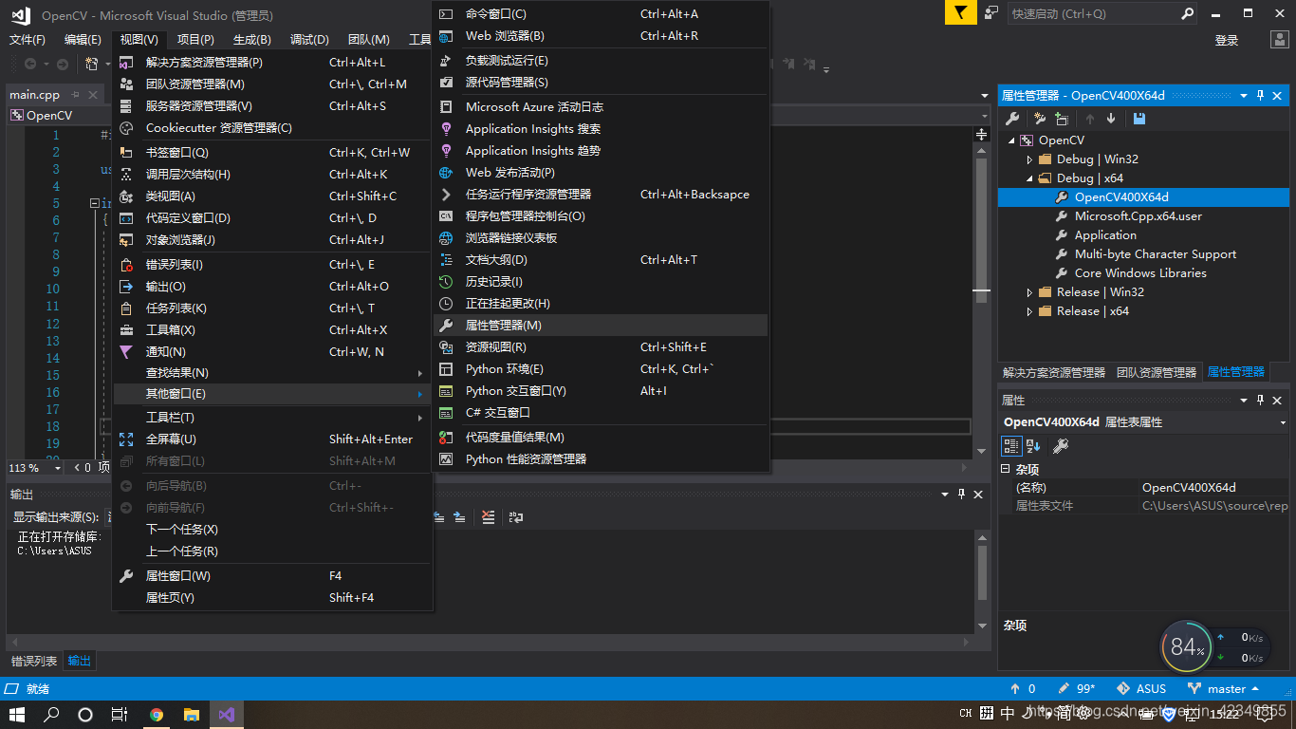Click the feedback icon beside Quick Launch

(991, 13)
